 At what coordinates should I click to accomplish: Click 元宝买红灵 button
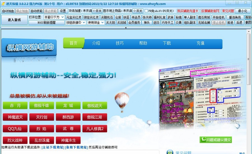point(74,17)
